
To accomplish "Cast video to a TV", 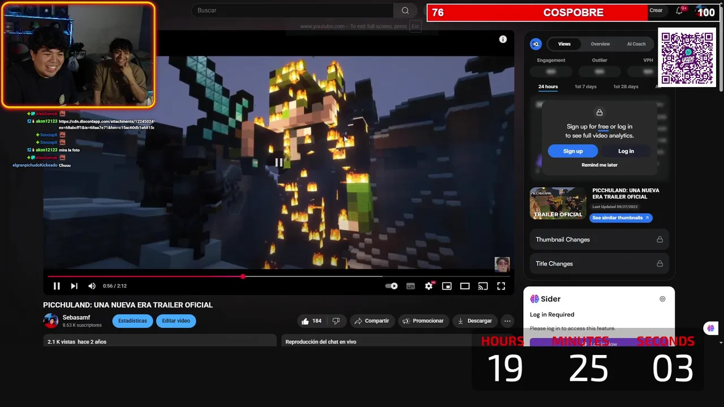I will [483, 286].
